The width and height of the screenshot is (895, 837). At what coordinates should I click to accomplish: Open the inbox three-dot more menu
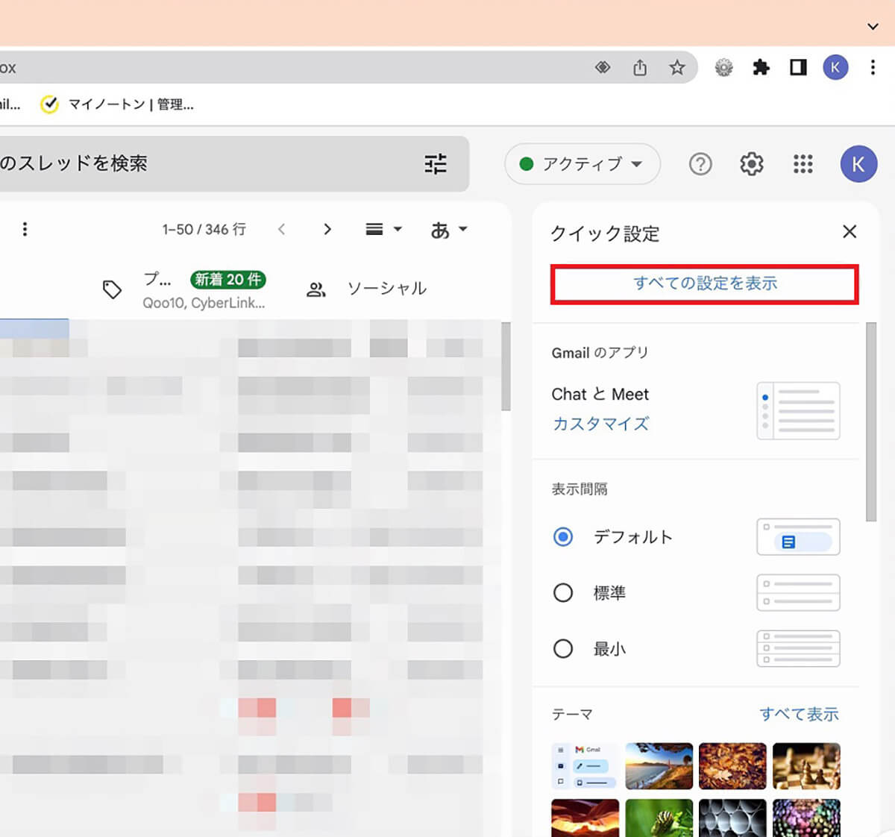25,229
